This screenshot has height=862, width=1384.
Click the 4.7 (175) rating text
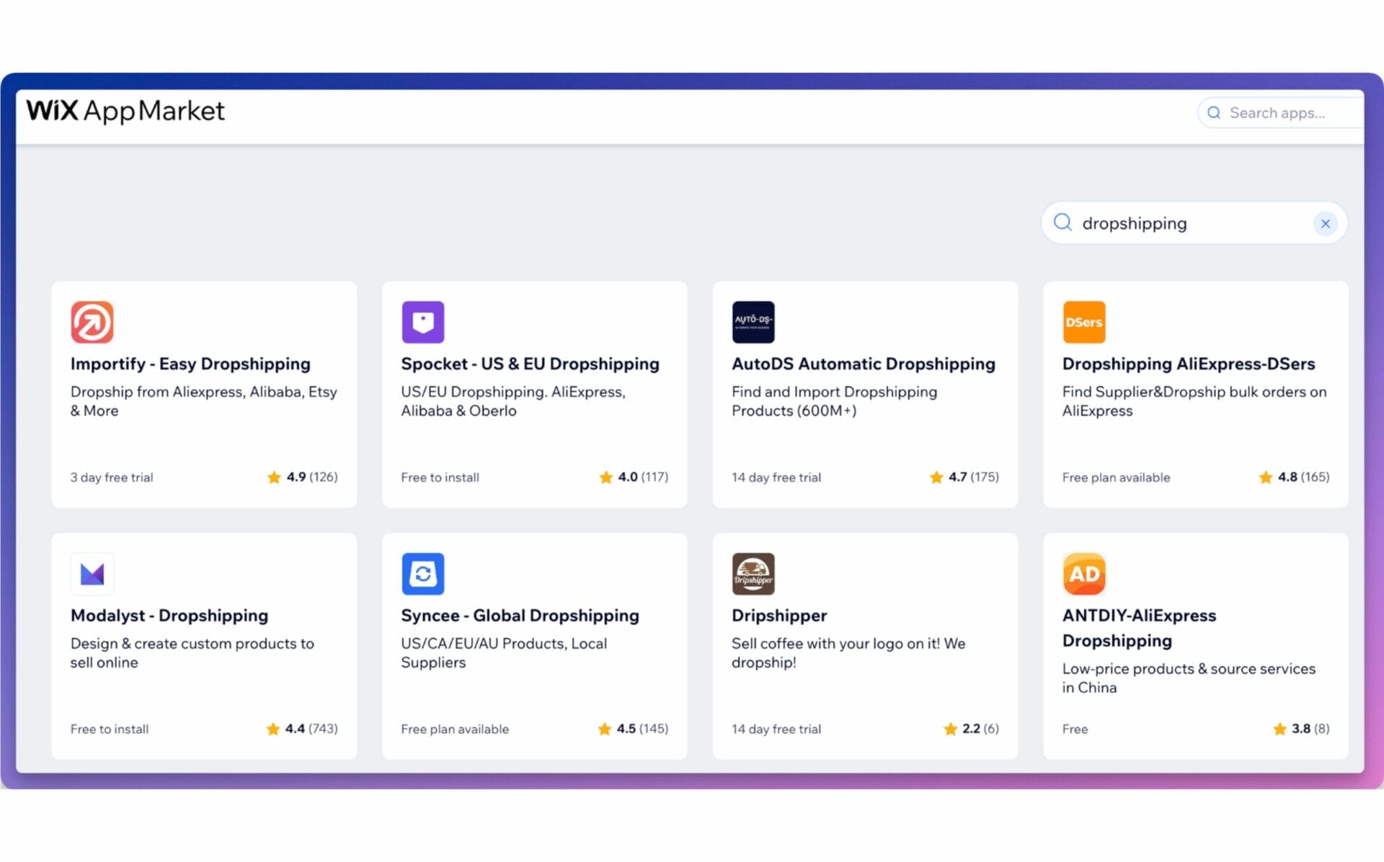point(973,477)
